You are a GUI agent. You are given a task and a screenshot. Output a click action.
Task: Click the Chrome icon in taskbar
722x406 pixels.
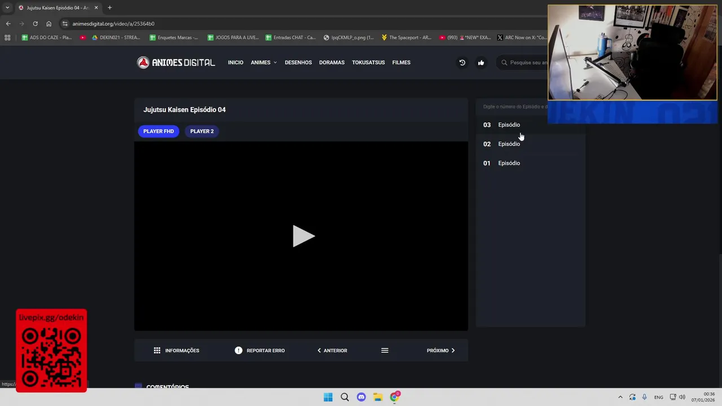pyautogui.click(x=394, y=397)
